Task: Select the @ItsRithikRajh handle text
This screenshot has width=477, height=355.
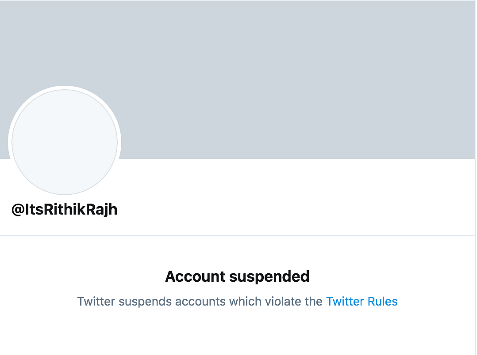Action: [x=64, y=210]
